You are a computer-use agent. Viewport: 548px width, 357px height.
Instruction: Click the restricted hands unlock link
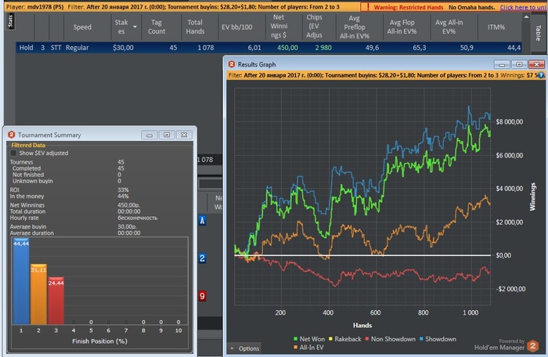coord(523,7)
